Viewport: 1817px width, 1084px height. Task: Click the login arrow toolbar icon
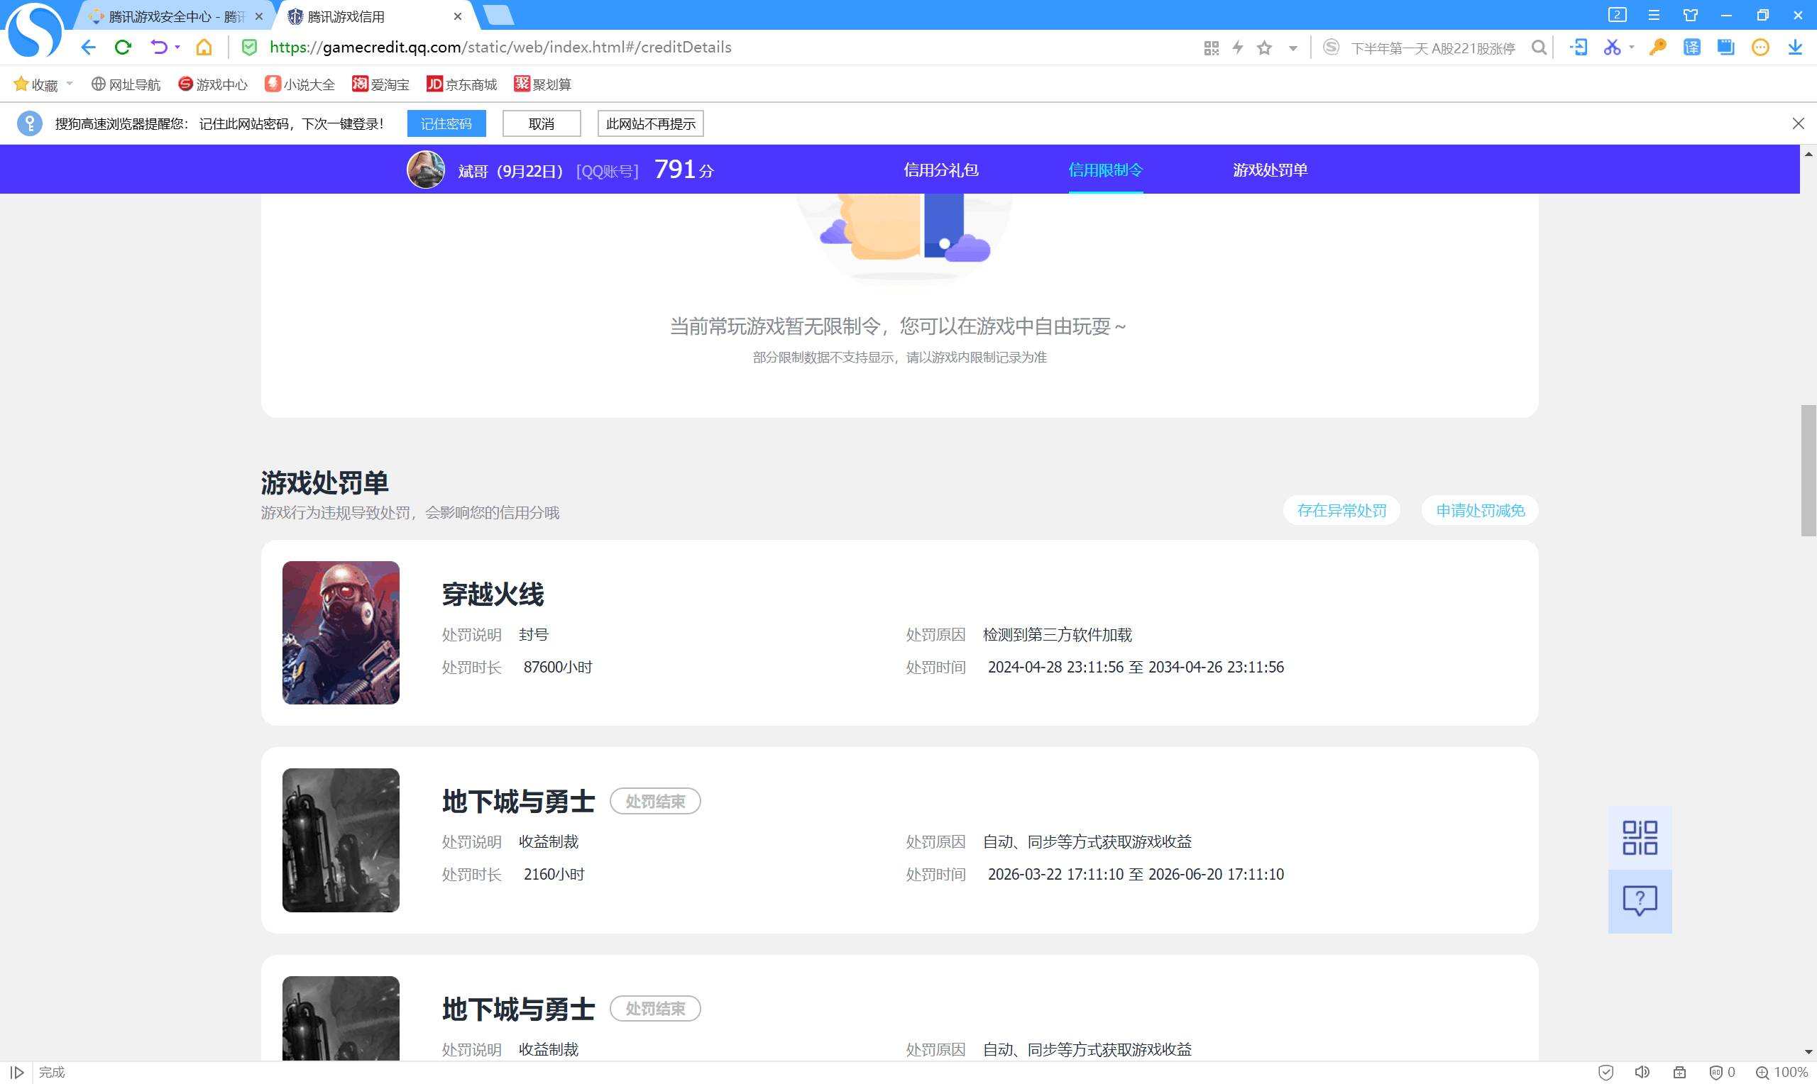[1579, 48]
